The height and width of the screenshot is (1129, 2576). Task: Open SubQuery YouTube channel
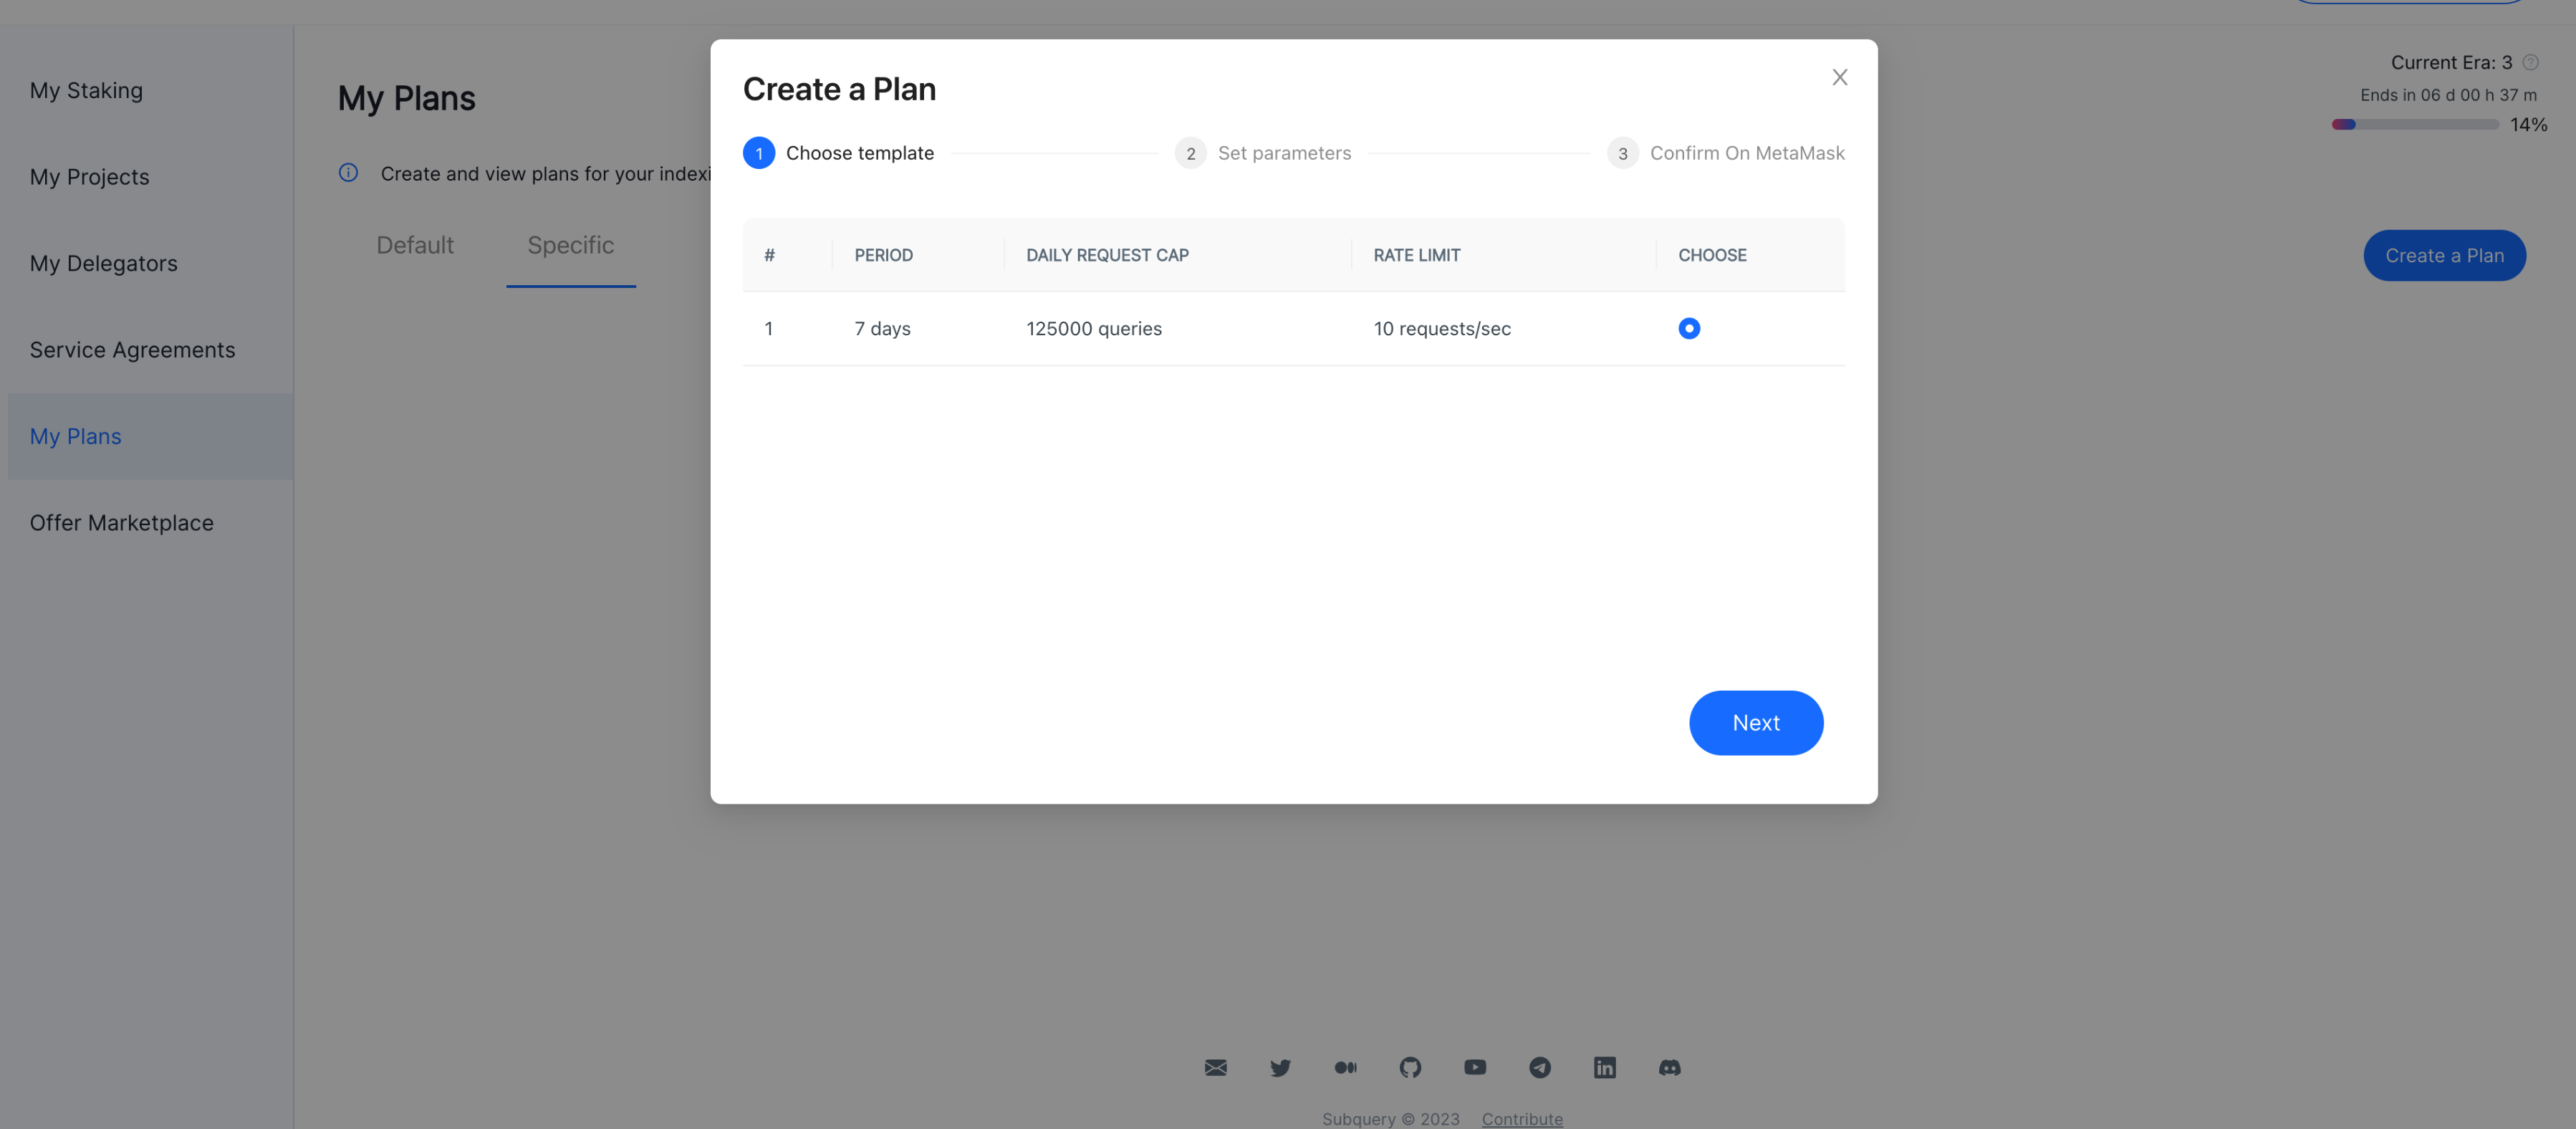pyautogui.click(x=1475, y=1067)
